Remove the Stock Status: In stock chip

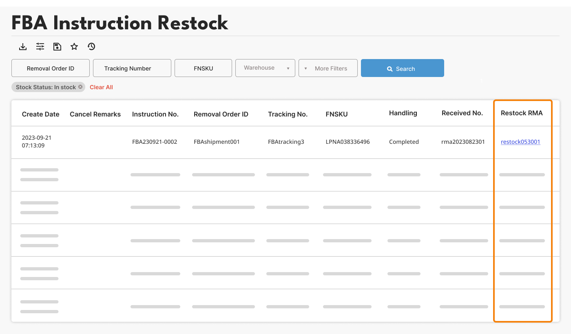80,87
